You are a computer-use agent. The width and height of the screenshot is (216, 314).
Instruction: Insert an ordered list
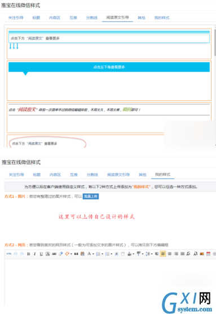(x=98, y=254)
